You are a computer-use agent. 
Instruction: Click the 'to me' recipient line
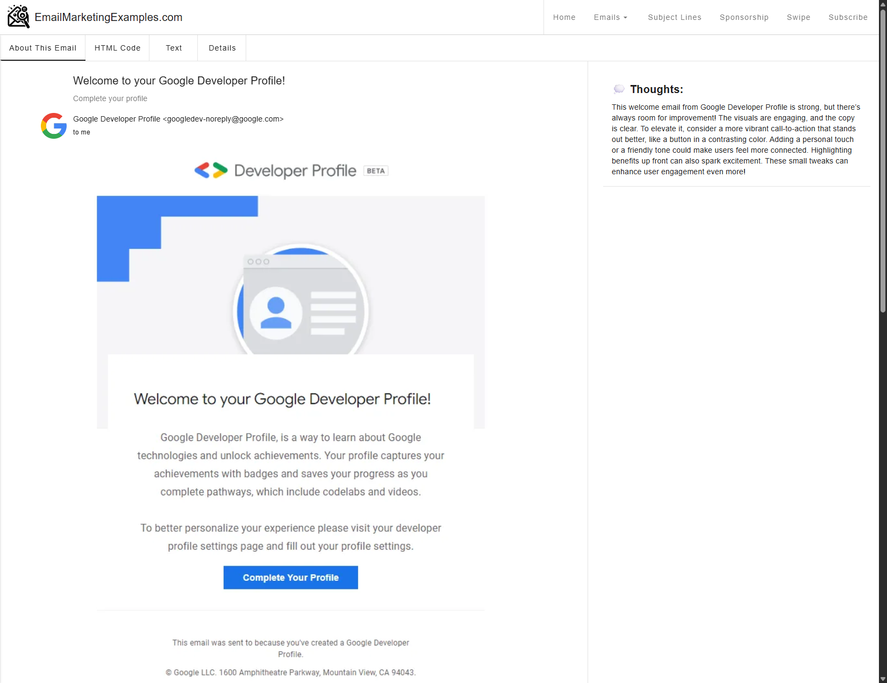click(82, 132)
